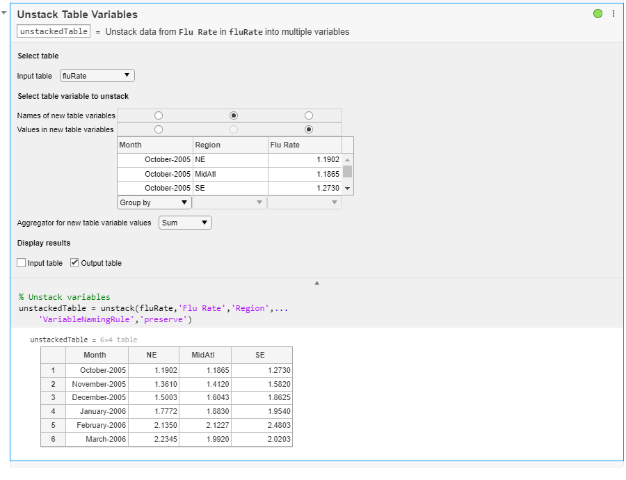Enable the Input table display checkbox

pos(22,263)
